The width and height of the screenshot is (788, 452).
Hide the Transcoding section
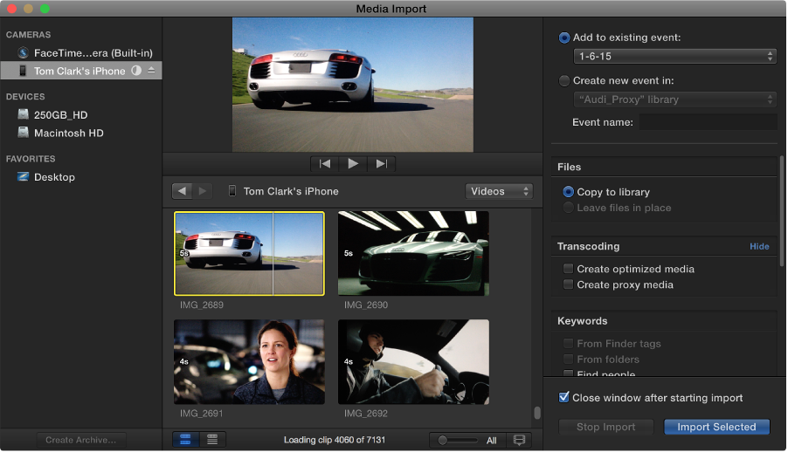tap(759, 247)
